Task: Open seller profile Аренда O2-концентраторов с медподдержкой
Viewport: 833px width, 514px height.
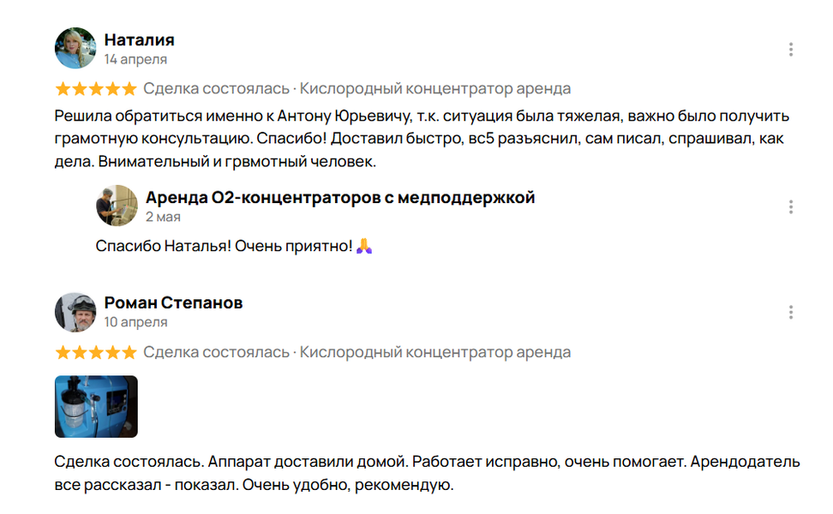Action: click(x=340, y=198)
